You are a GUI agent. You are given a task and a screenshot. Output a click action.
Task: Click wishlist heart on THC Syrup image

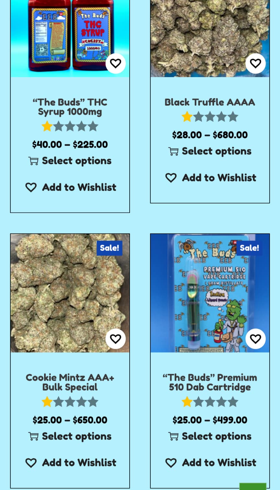[115, 64]
